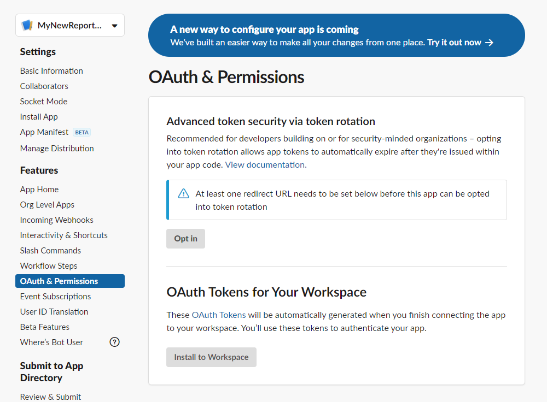Open Review & Submit page
The image size is (547, 402).
click(50, 397)
